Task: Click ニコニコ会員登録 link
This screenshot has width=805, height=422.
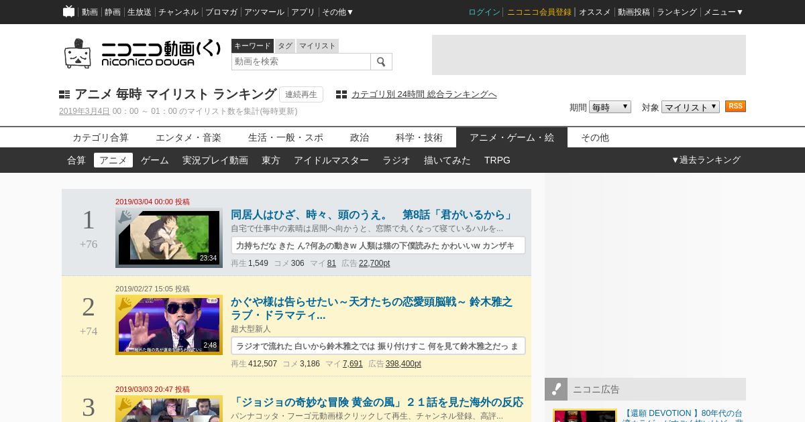Action: (x=539, y=12)
